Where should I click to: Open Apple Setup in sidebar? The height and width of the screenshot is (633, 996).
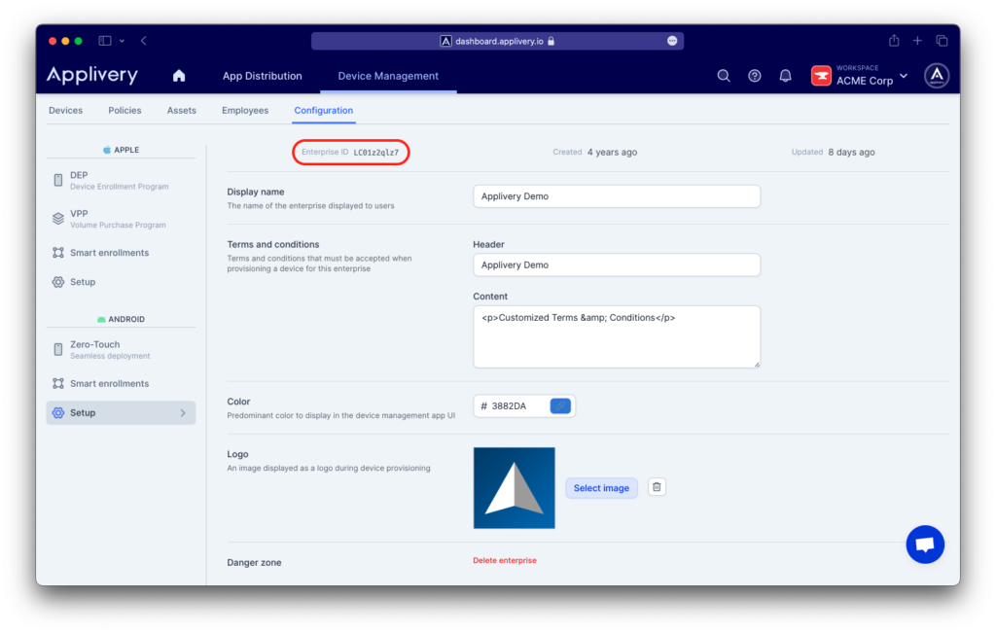[x=121, y=282]
